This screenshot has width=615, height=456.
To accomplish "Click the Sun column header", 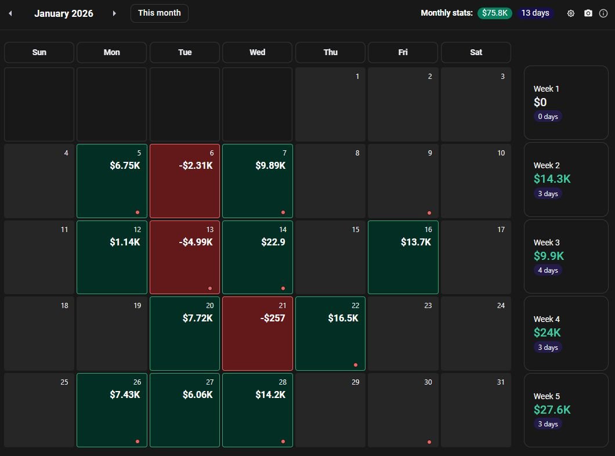I will 39,52.
